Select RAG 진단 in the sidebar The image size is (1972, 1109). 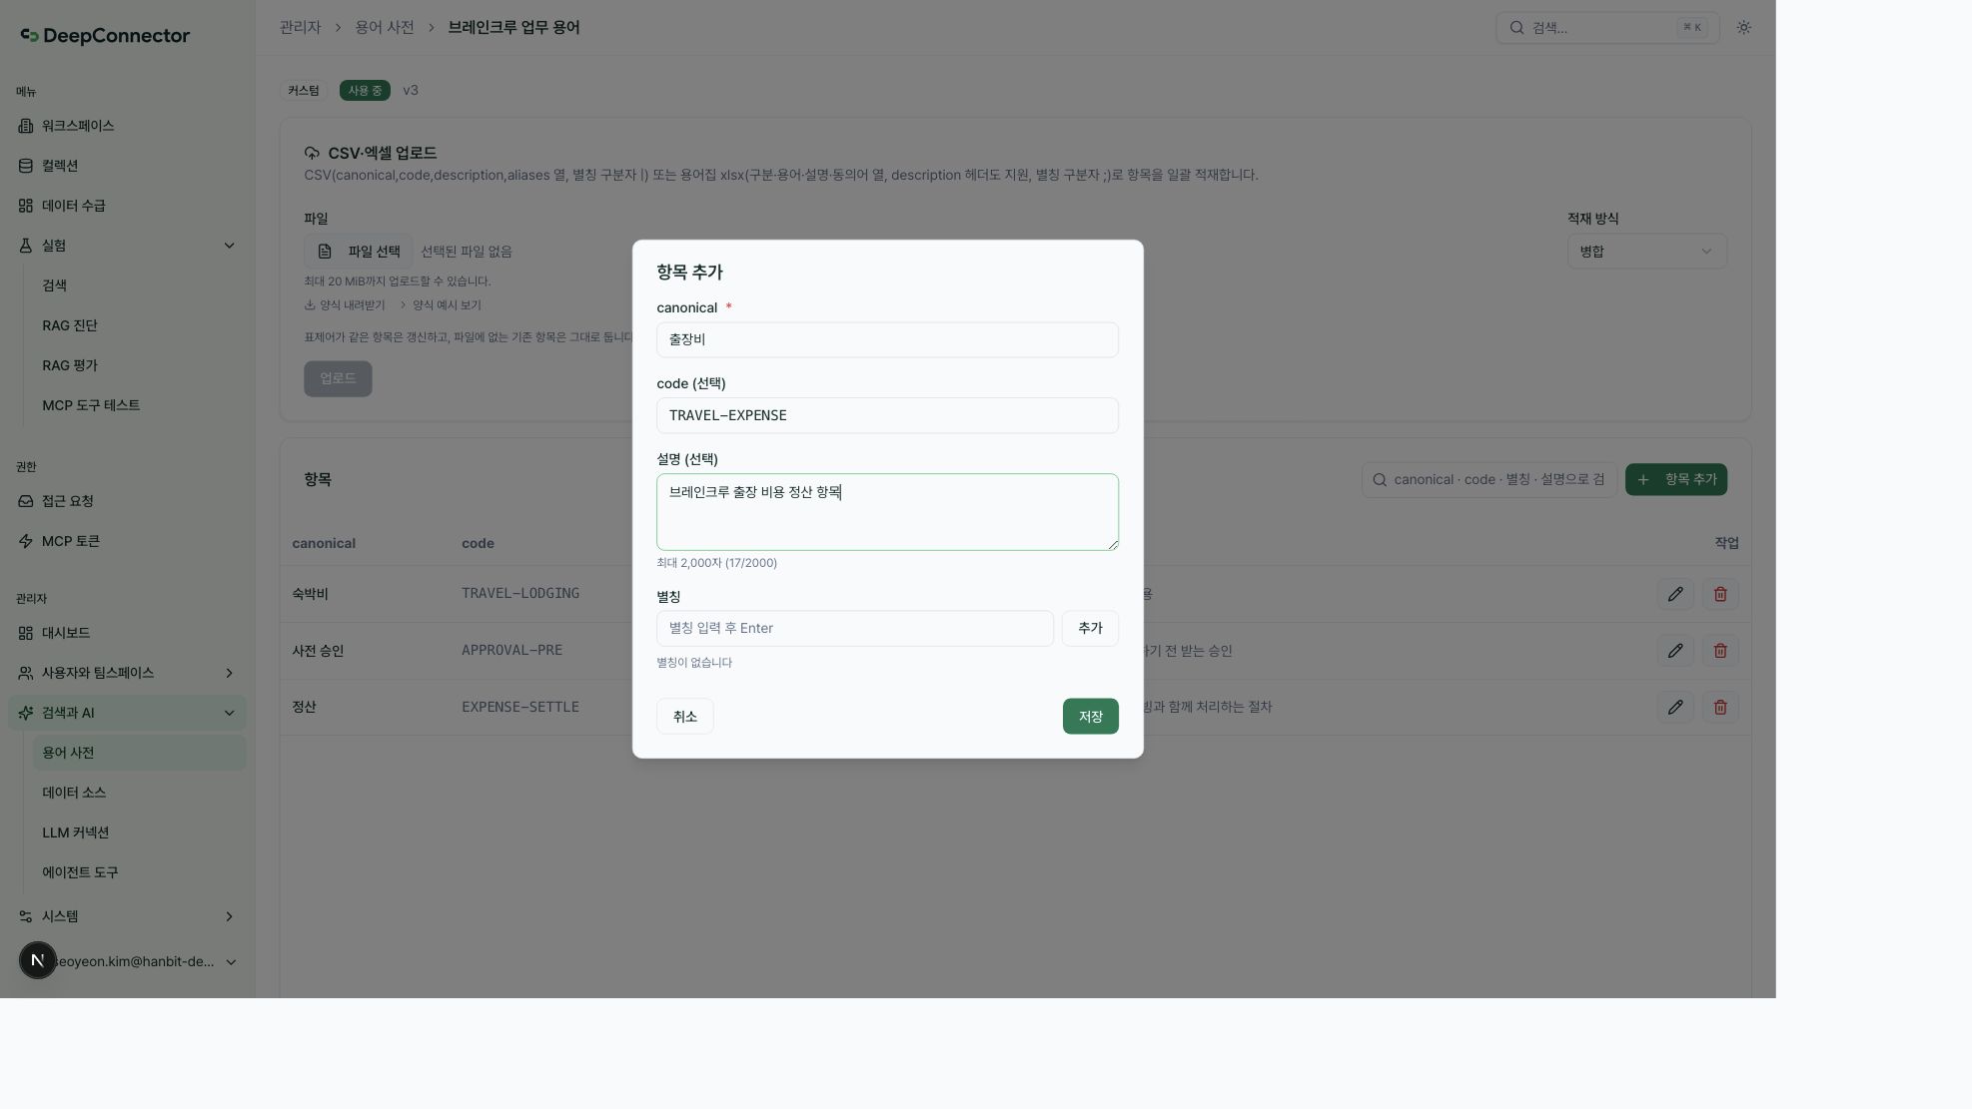(x=139, y=325)
